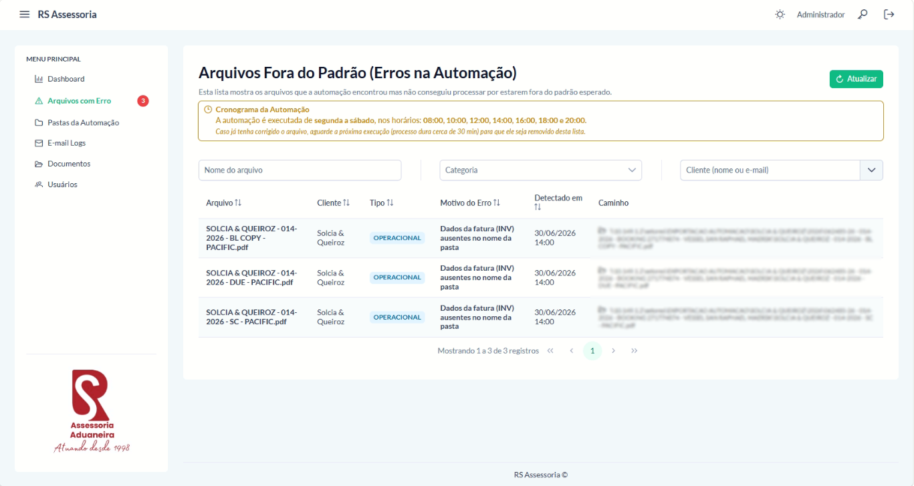Click the green Atualizar button
This screenshot has height=486, width=914.
tap(856, 79)
